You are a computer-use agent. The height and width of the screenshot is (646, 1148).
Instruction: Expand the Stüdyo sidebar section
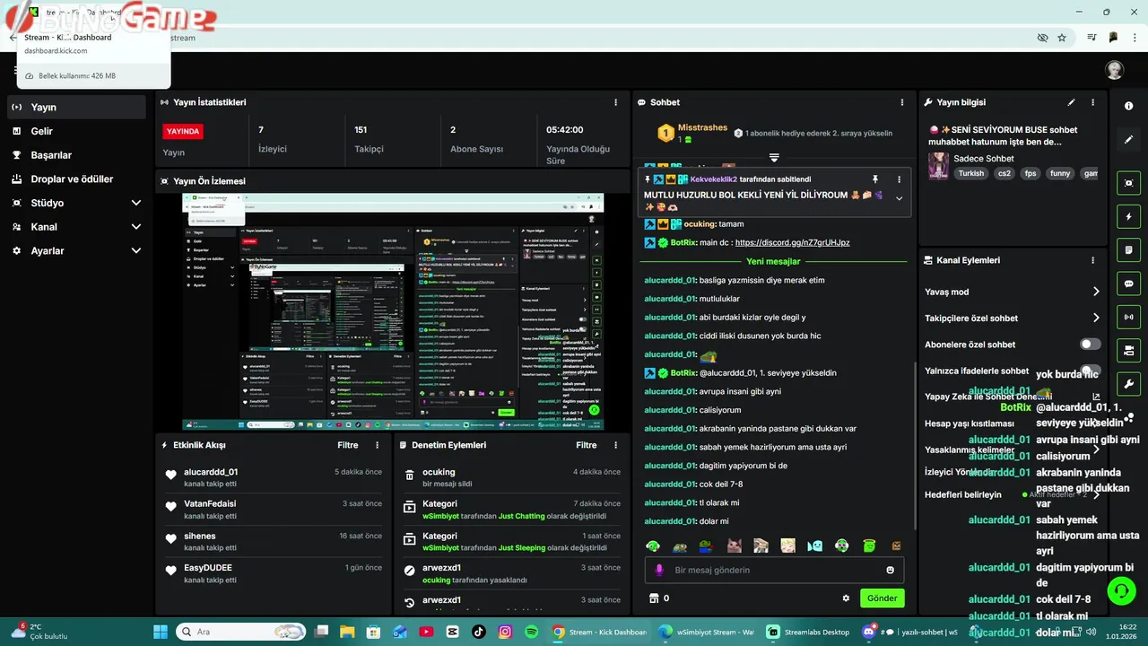pos(76,203)
